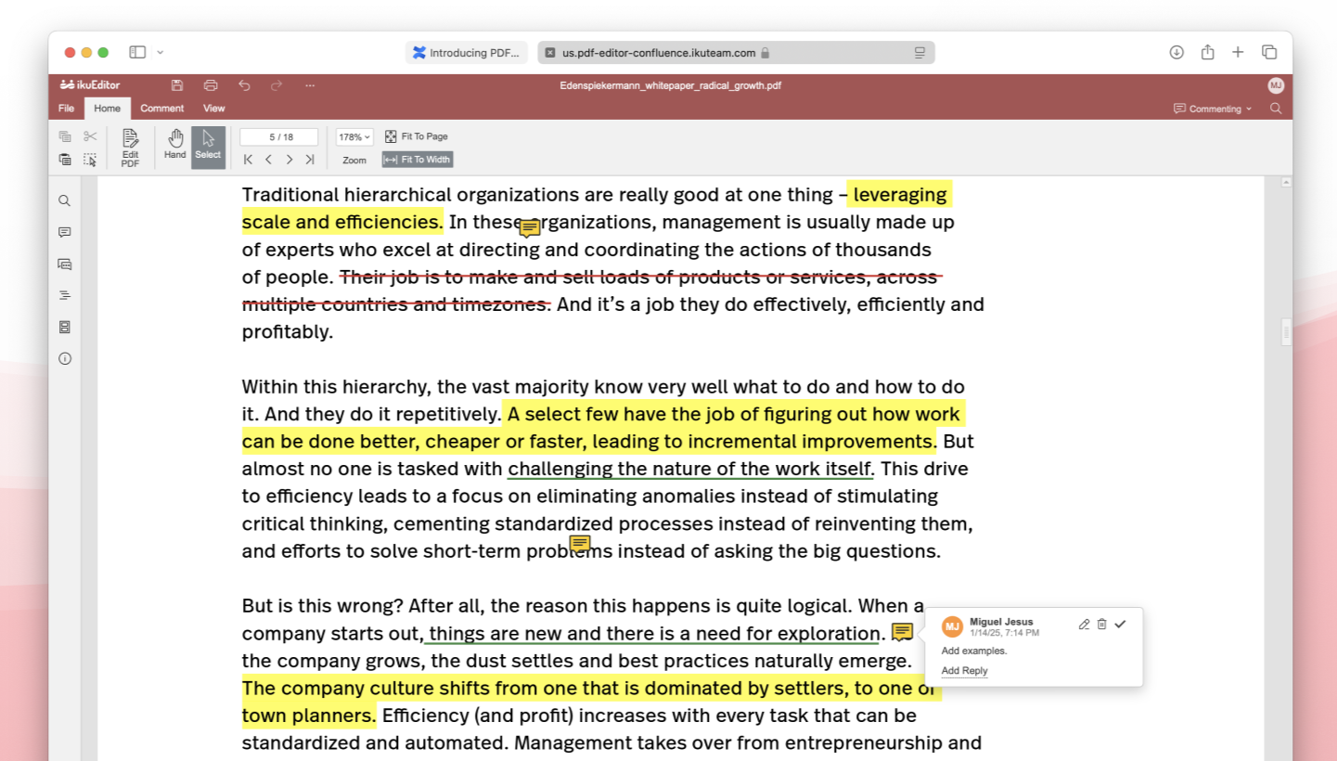Activate the Select tool
Image resolution: width=1337 pixels, height=761 pixels.
tap(208, 148)
